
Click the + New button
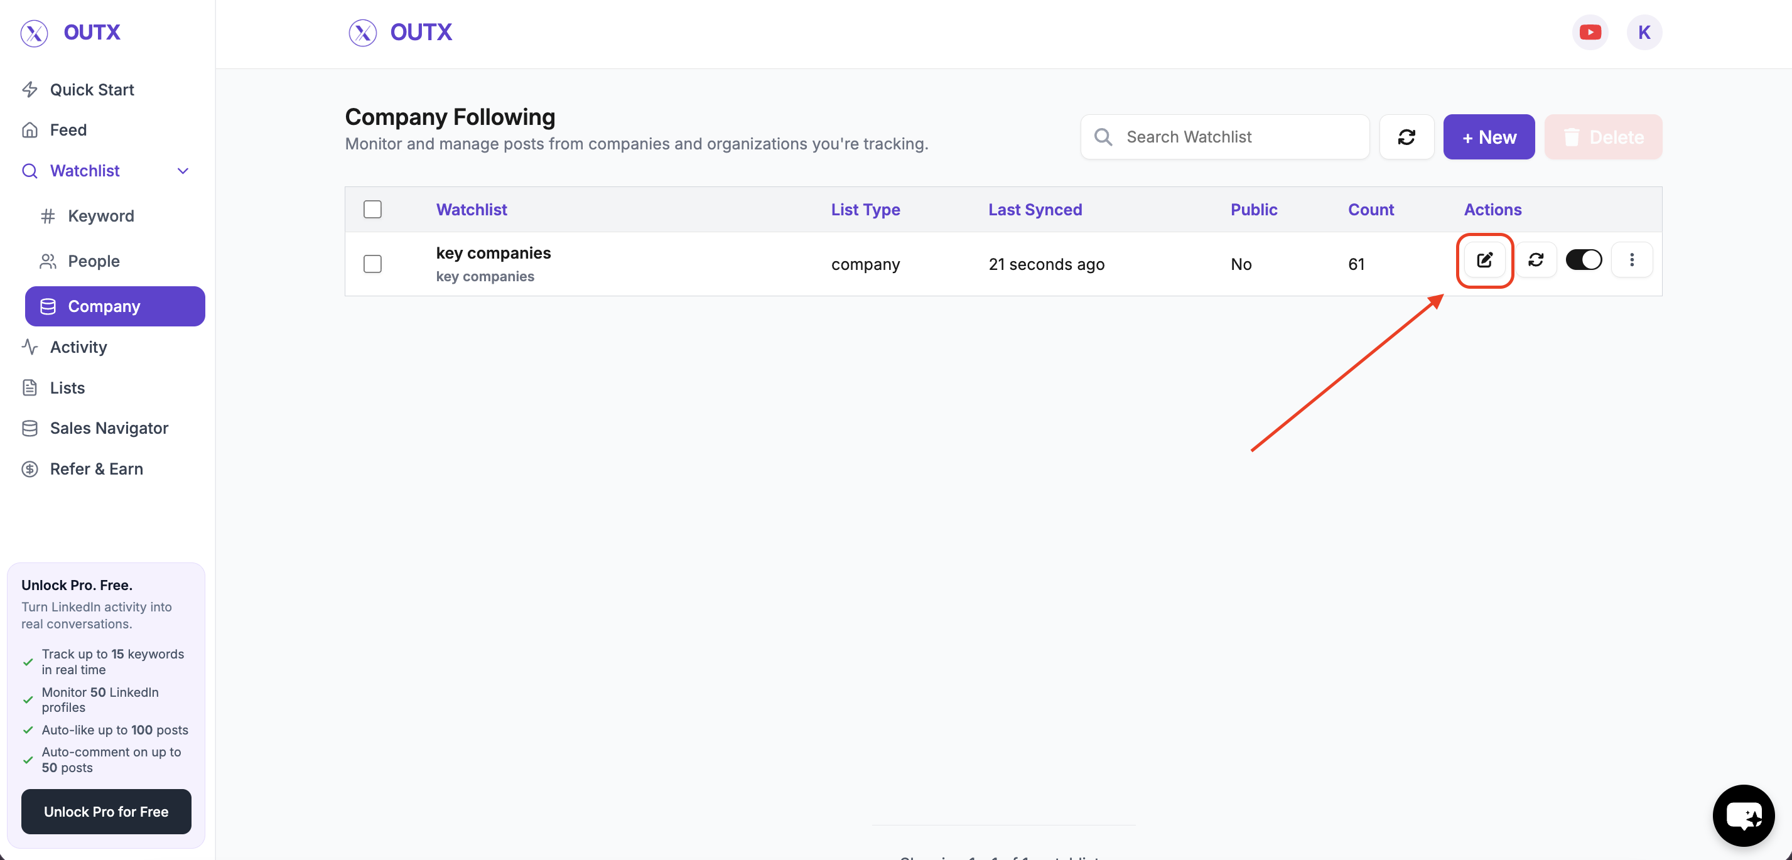click(1489, 137)
